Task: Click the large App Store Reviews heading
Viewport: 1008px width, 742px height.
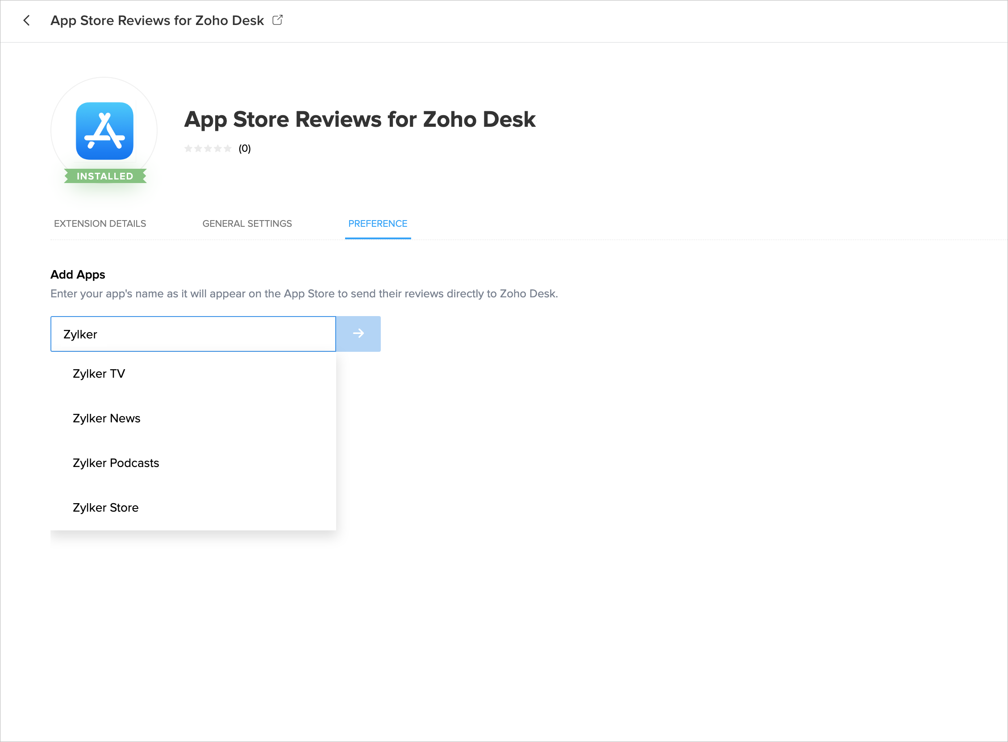Action: pyautogui.click(x=360, y=120)
